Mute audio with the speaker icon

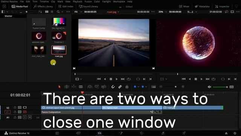pyautogui.click(x=209, y=87)
